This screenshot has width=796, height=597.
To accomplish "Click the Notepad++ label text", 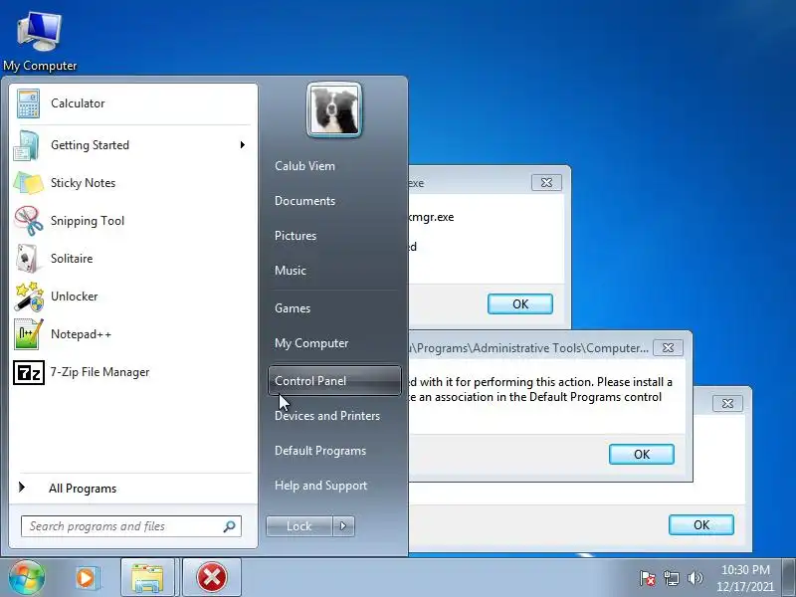I will 81,334.
